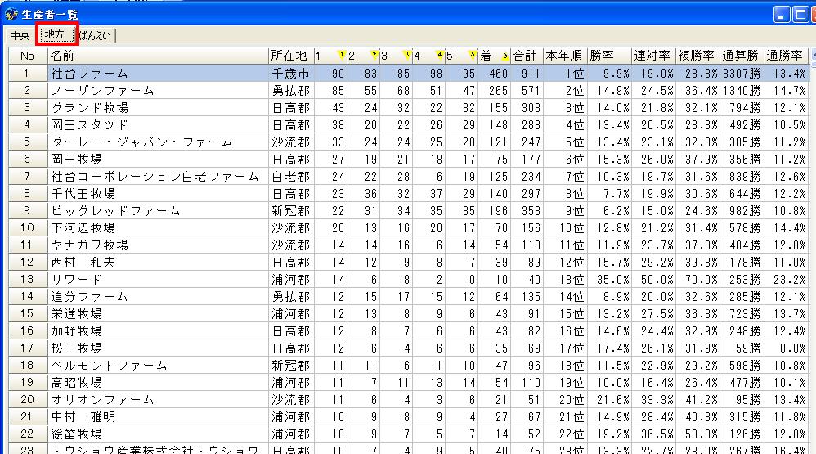Screen dimensions: 816x454
Task: Click row number 17 cell
Action: 28,348
